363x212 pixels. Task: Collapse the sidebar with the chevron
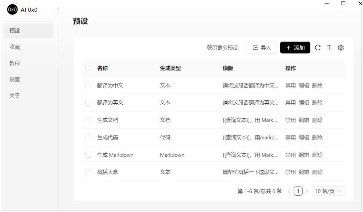click(58, 9)
